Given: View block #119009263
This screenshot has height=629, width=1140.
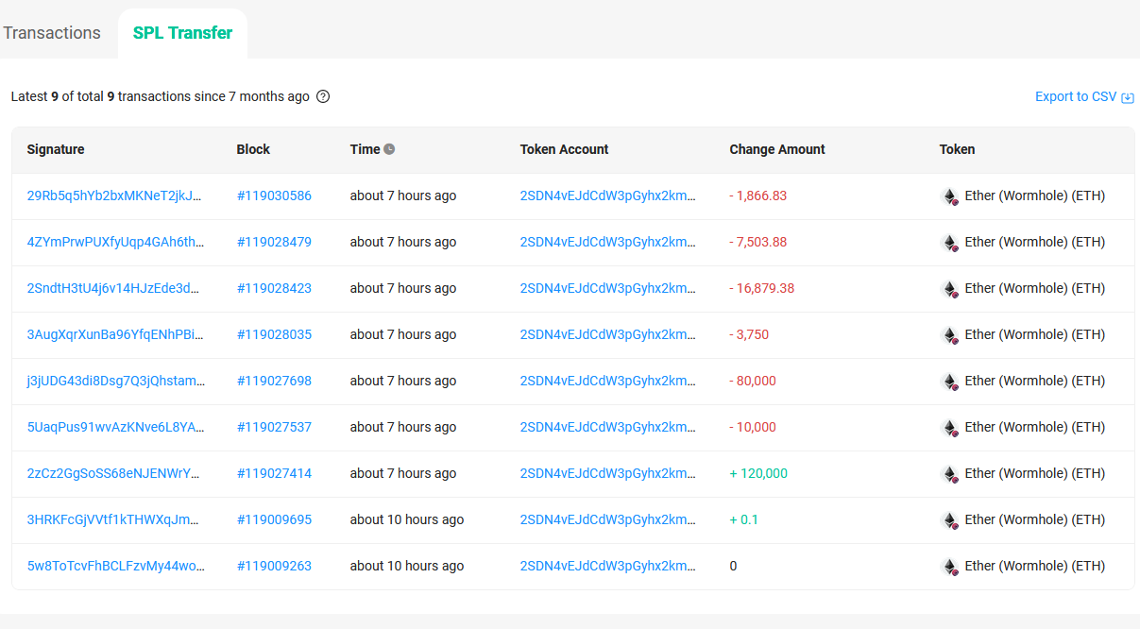Looking at the screenshot, I should pos(274,566).
